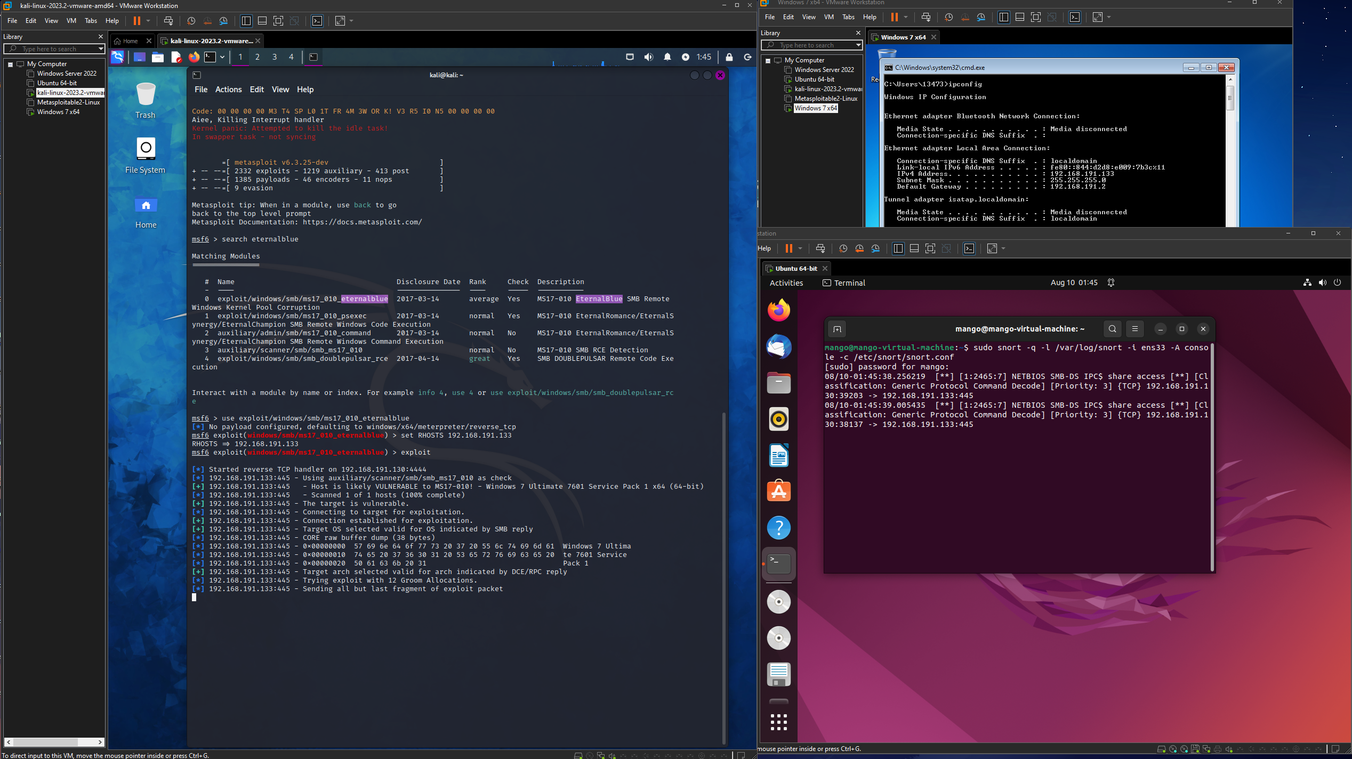Toggle thumbnail bar in Kali VMware window
This screenshot has width=1352, height=759.
[262, 21]
